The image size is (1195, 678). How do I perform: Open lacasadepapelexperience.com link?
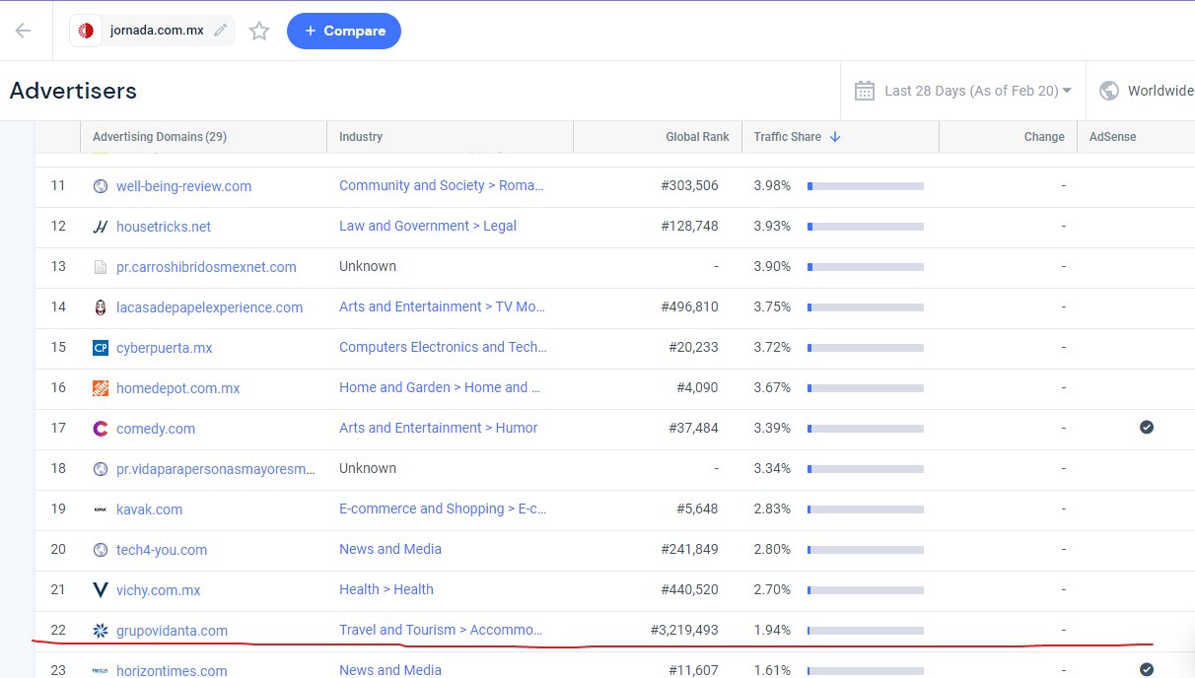pos(209,307)
